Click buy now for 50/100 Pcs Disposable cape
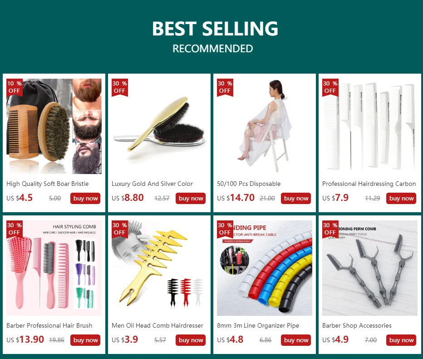The height and width of the screenshot is (359, 423). 295,198
